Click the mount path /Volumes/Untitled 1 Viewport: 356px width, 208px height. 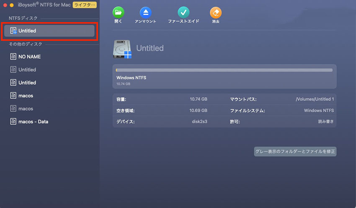coord(315,99)
